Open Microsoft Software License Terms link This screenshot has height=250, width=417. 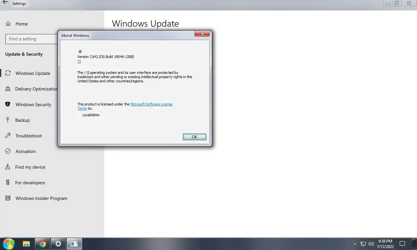click(151, 104)
